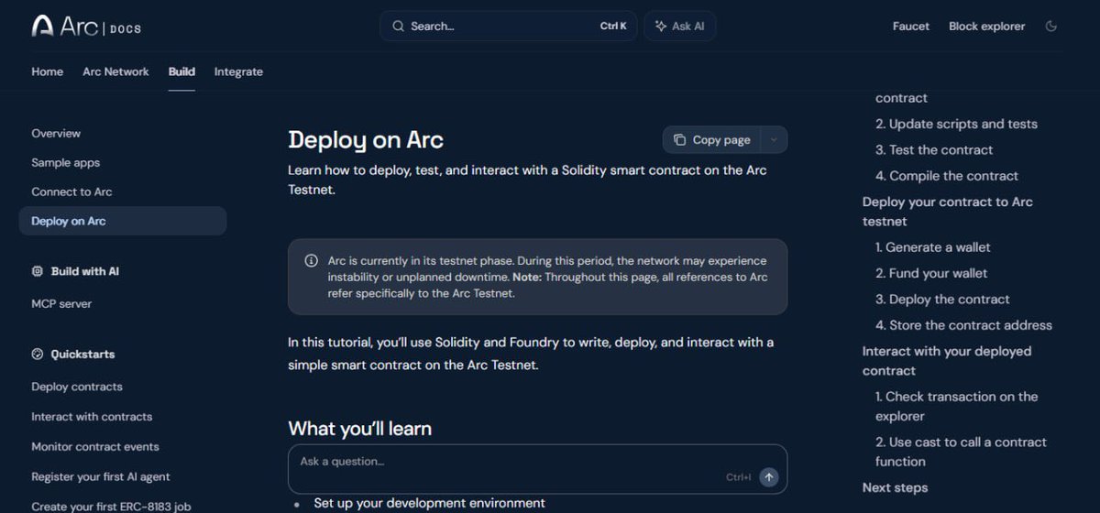Select Deploy on Arc in the sidebar

click(123, 221)
